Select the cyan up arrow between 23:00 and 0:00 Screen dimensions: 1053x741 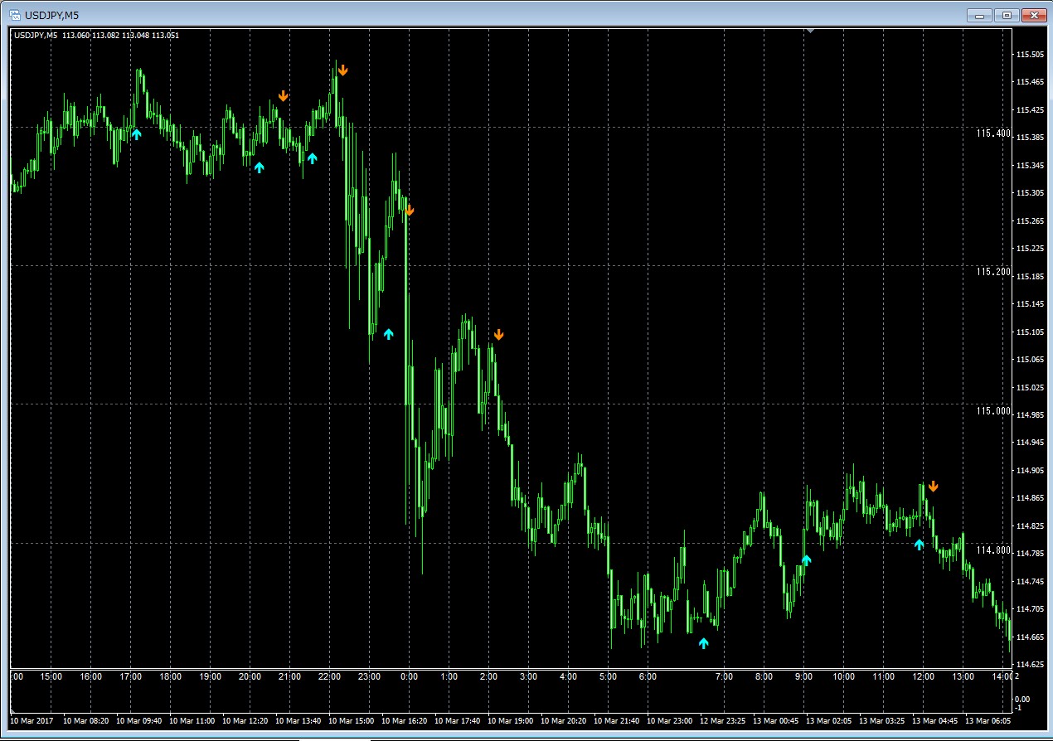click(x=388, y=334)
